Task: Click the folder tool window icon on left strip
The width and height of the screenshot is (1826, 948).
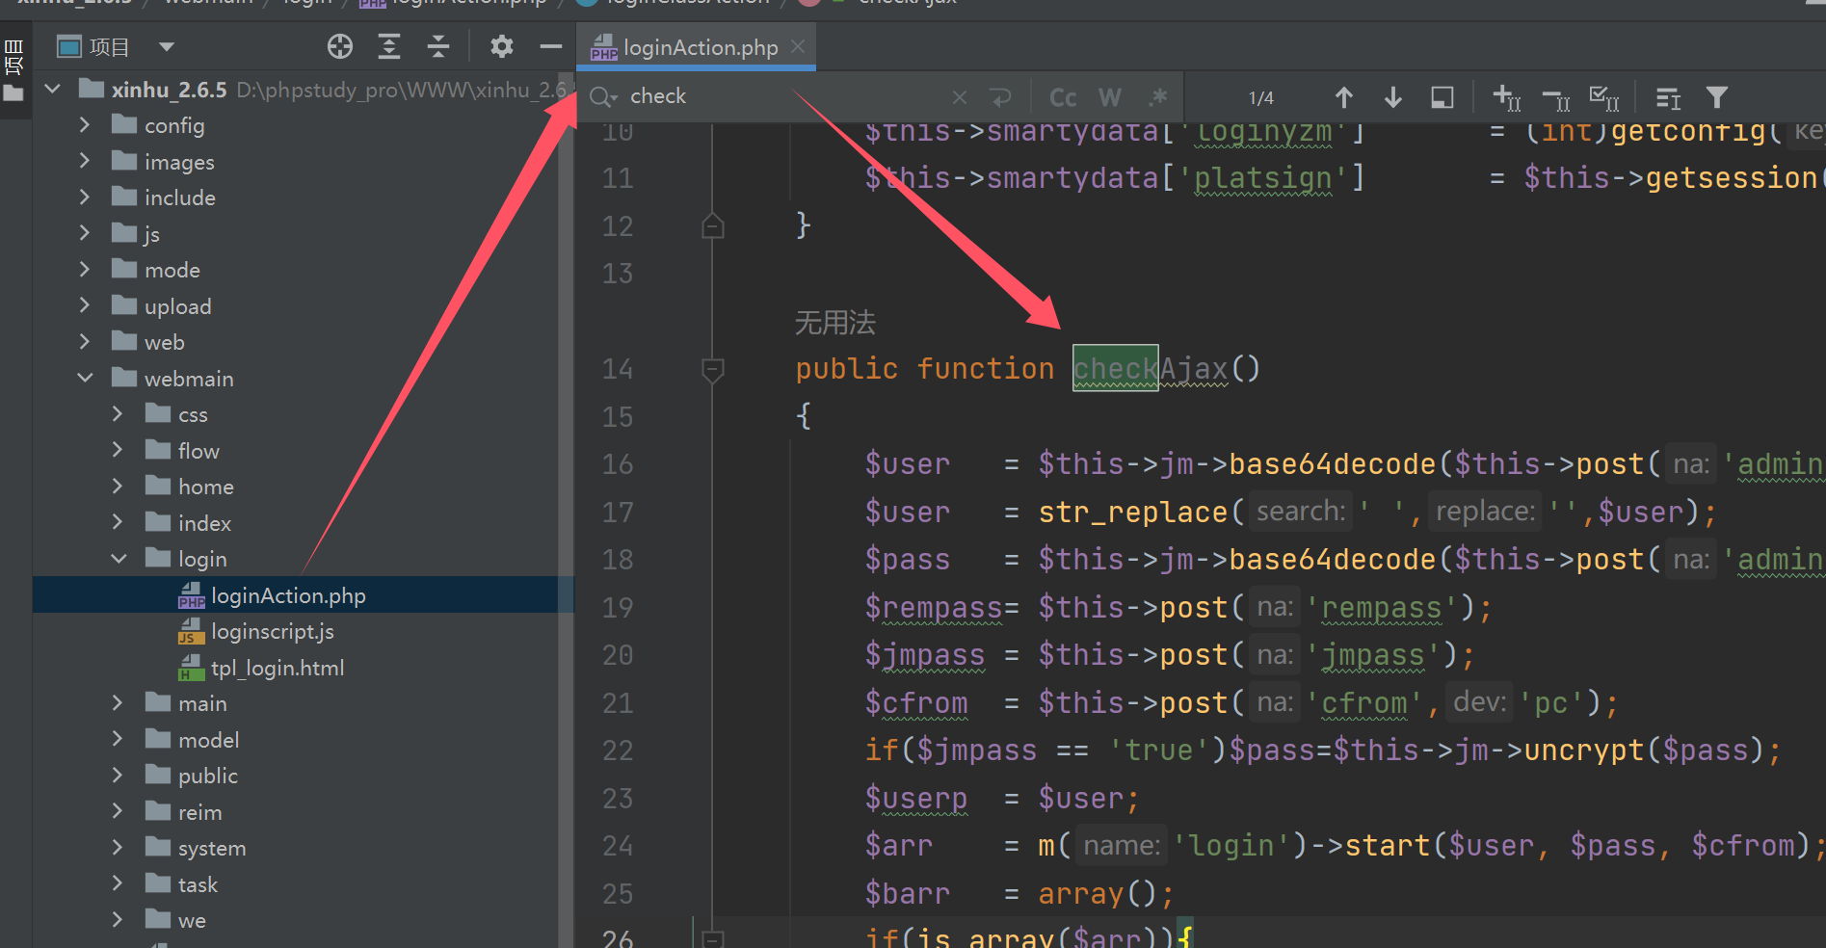Action: pyautogui.click(x=13, y=93)
